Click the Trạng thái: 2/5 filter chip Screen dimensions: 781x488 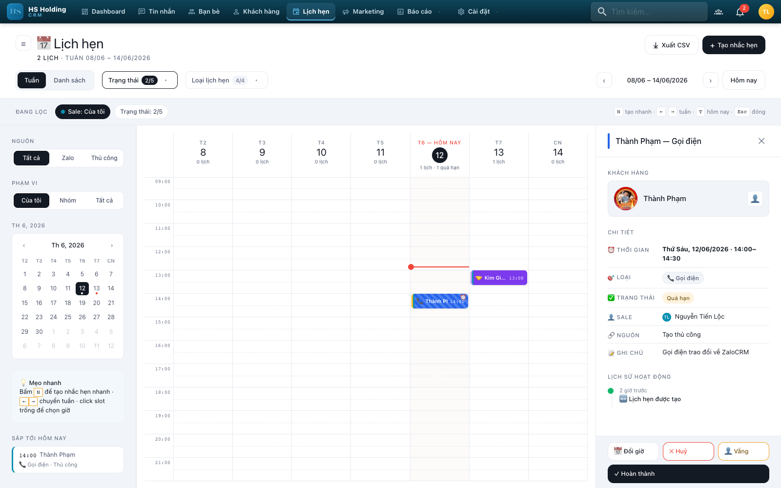tap(142, 112)
